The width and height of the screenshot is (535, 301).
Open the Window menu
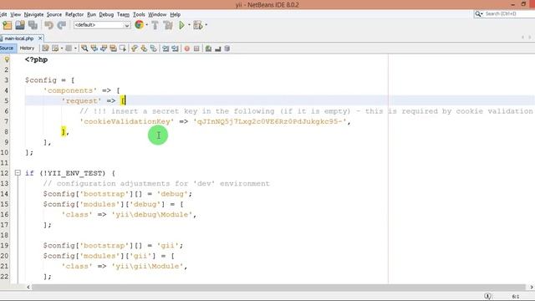tap(157, 14)
